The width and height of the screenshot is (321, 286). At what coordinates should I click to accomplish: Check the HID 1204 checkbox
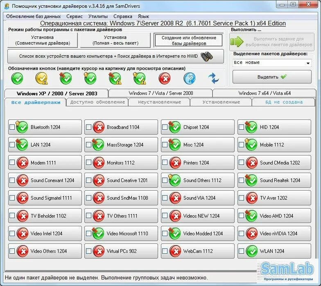tap(242, 127)
